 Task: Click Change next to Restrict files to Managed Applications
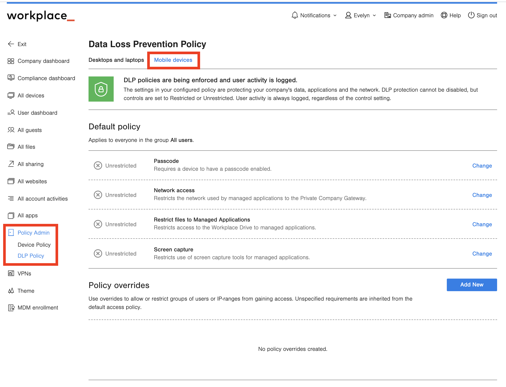pyautogui.click(x=482, y=224)
